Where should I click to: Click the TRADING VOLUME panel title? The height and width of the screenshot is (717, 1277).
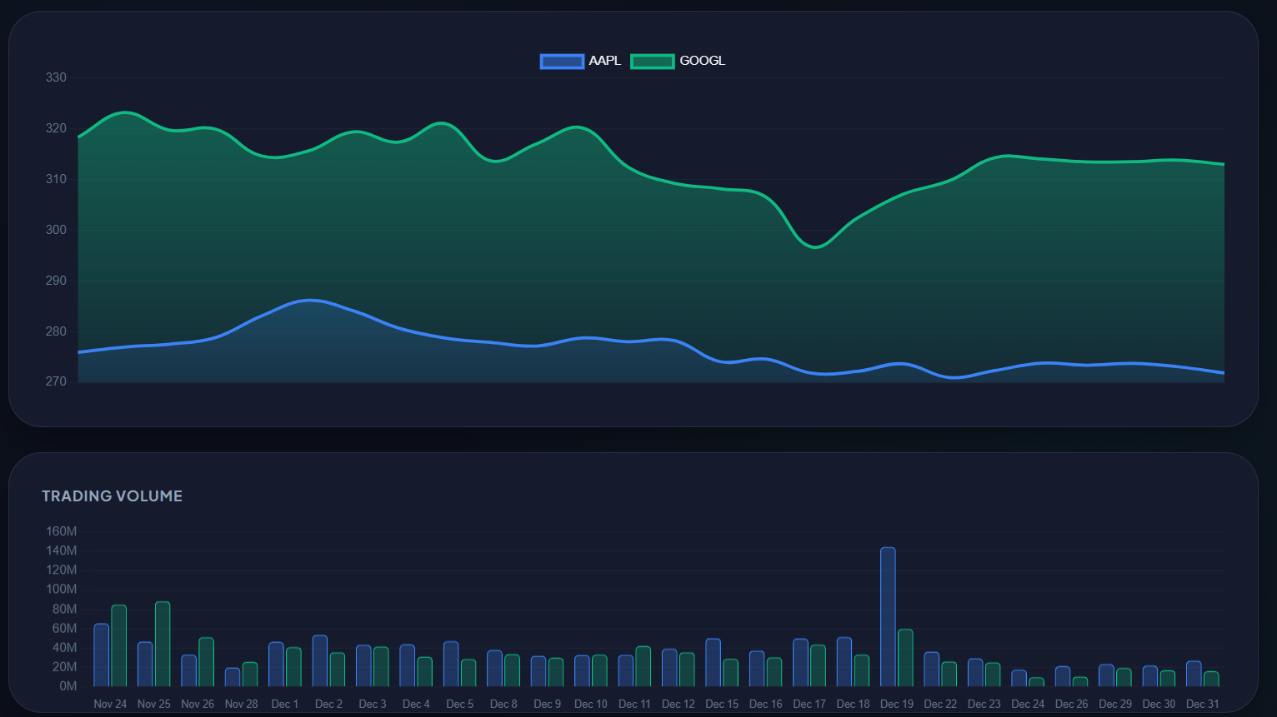pyautogui.click(x=113, y=495)
